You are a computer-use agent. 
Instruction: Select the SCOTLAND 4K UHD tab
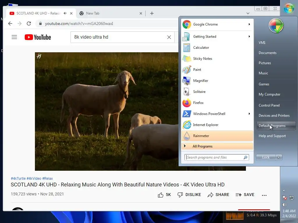tap(41, 13)
